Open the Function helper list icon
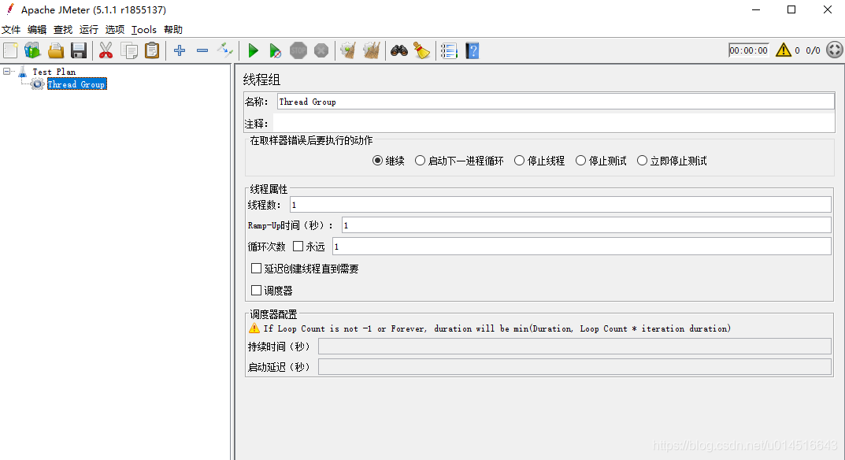 click(449, 50)
